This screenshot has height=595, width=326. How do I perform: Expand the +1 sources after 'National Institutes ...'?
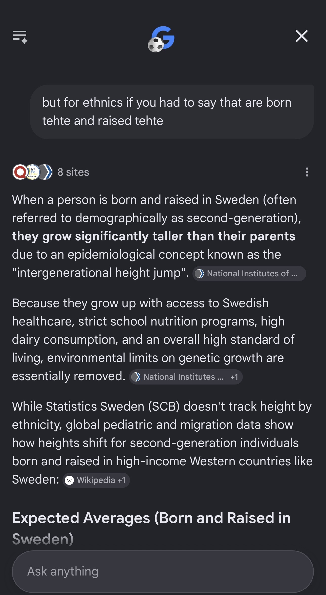[234, 377]
